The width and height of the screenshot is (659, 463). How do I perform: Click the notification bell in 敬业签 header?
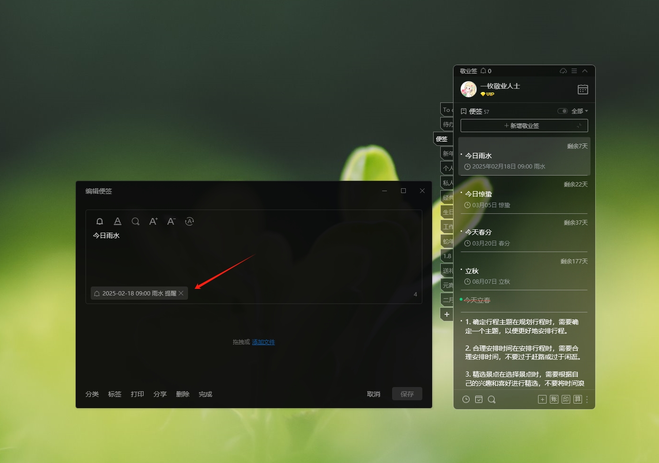click(483, 71)
